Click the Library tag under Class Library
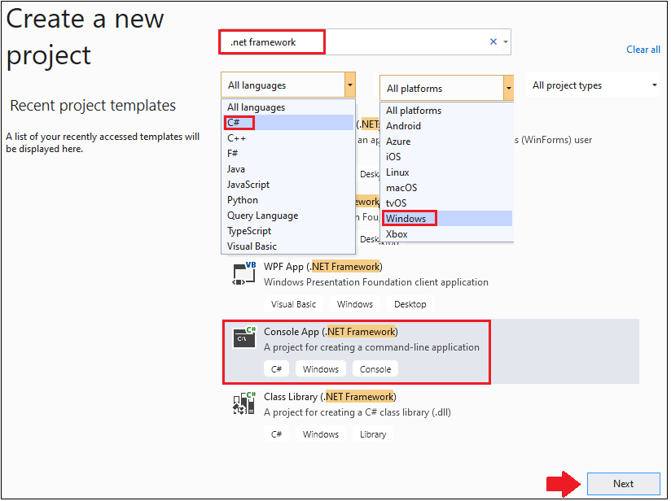Viewport: 671px width, 501px height. pyautogui.click(x=372, y=433)
